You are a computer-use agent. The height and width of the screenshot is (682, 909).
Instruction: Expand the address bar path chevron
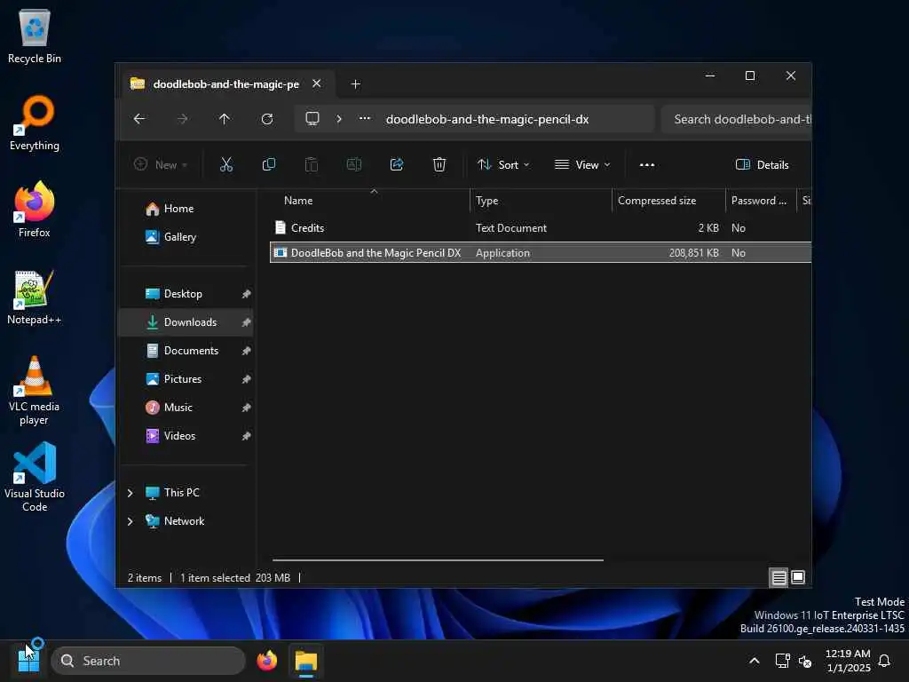point(339,119)
